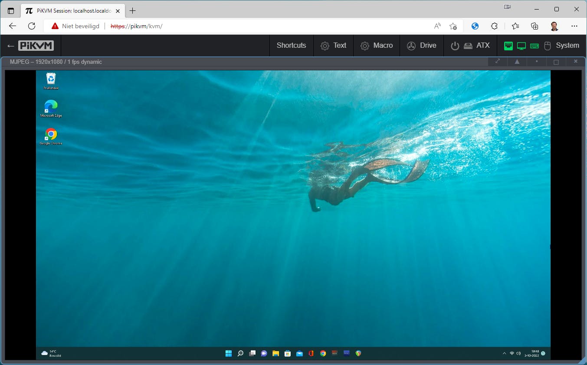
Task: Open Teams Chat on the remote taskbar
Action: pos(264,353)
